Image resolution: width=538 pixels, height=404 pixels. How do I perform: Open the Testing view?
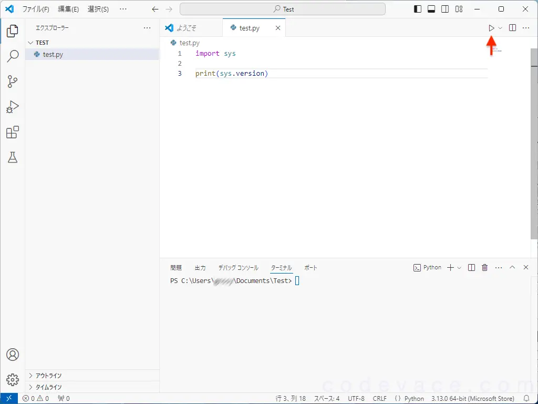point(12,157)
